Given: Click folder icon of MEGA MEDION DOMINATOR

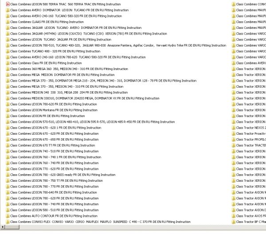Looking at the screenshot, I should point(8,75).
